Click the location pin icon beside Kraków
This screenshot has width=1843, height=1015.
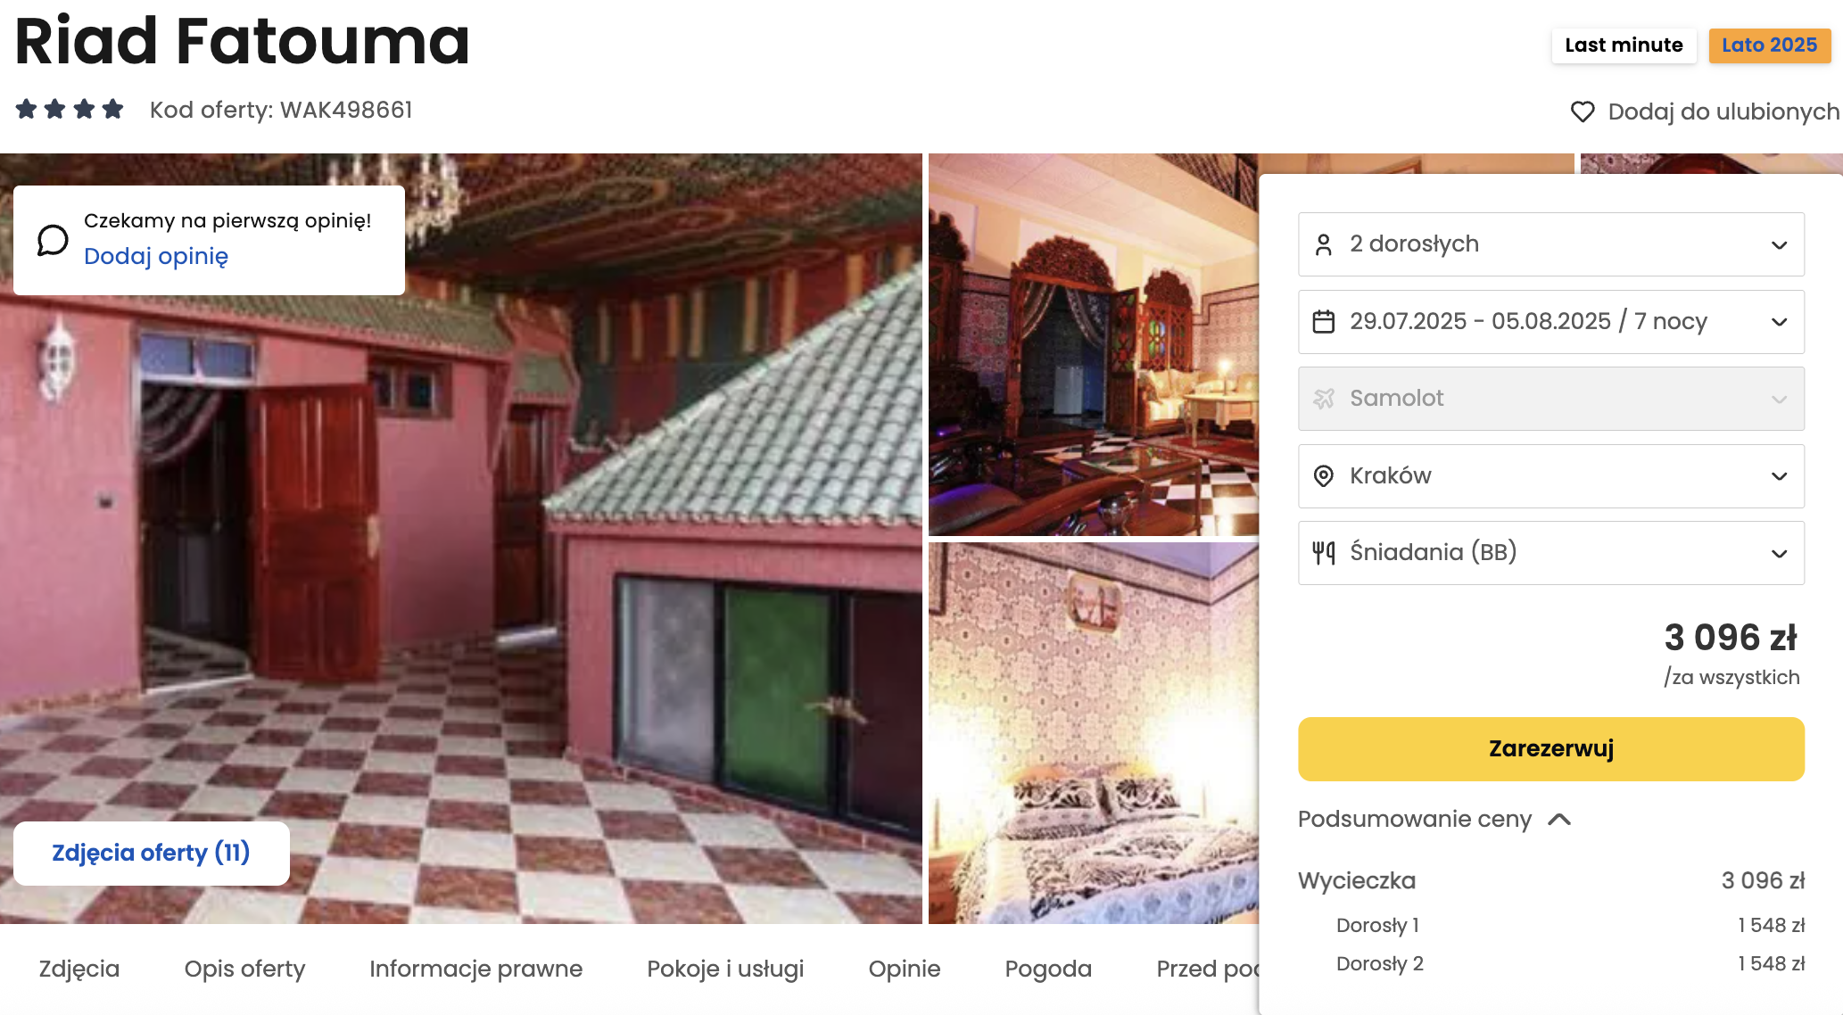(1324, 476)
